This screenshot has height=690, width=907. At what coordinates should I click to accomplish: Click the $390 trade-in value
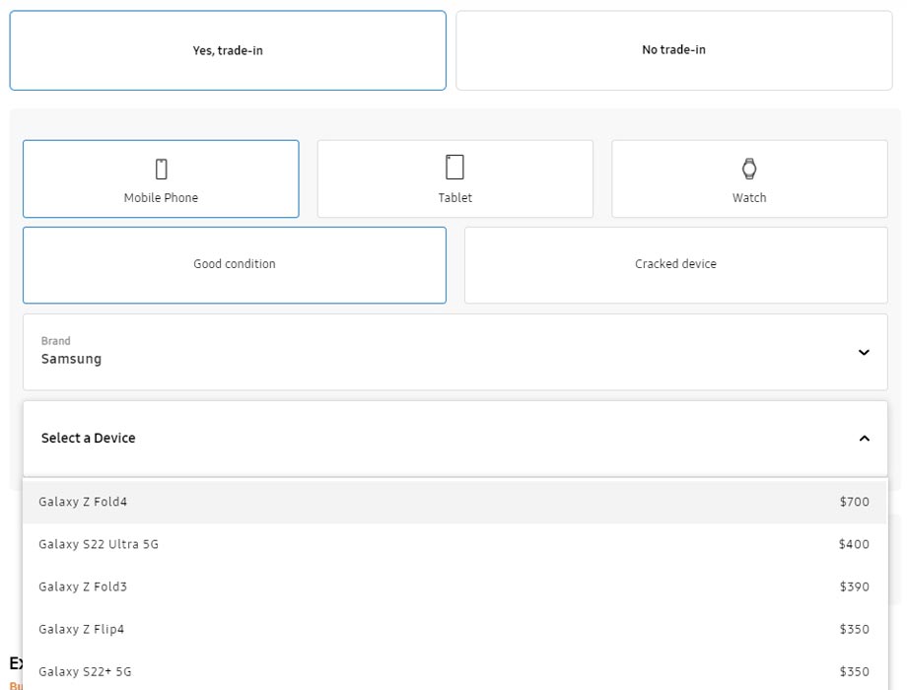855,586
